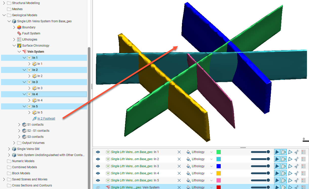Click the Fault System icon in tree
The image size is (309, 189).
[19, 33]
